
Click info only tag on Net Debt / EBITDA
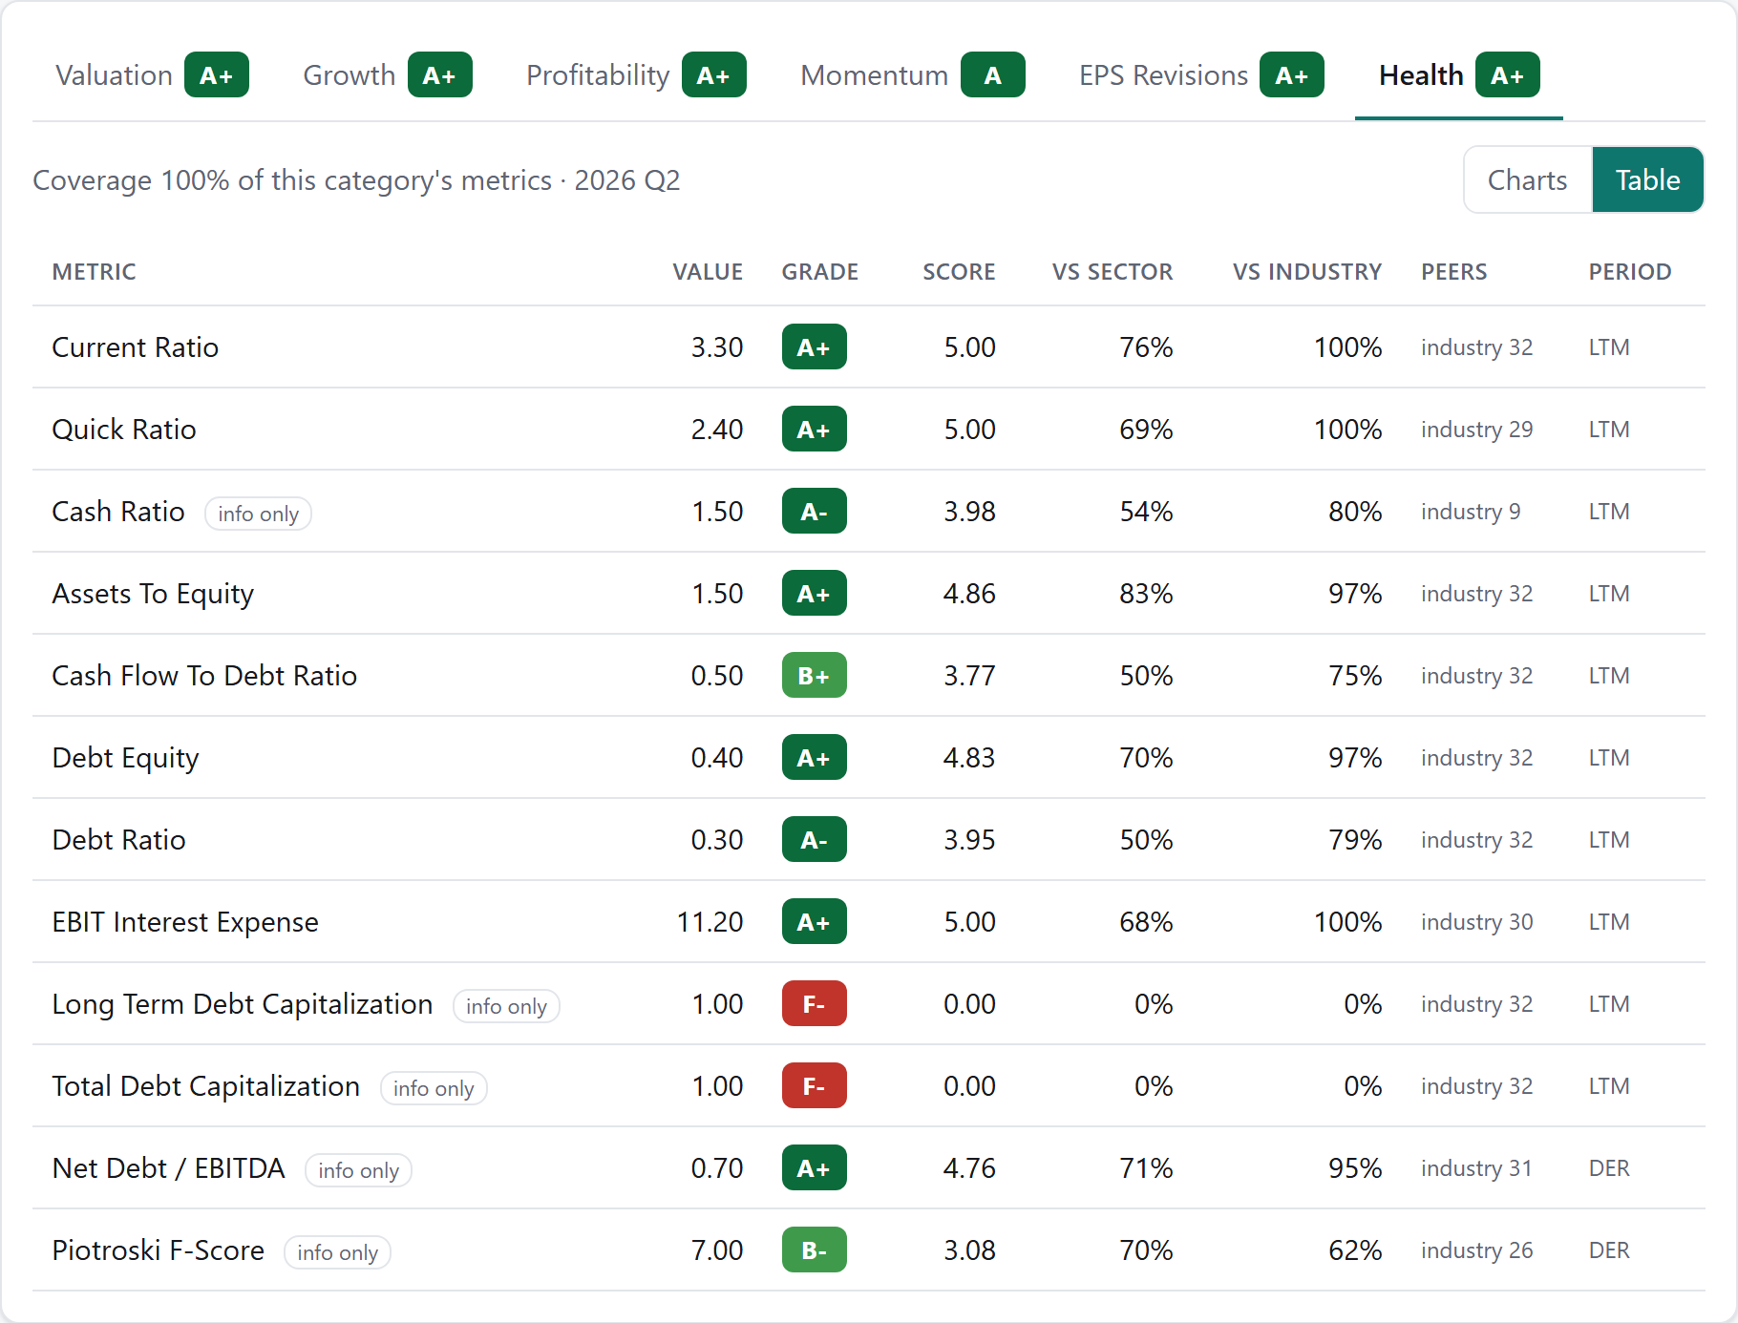[358, 1170]
